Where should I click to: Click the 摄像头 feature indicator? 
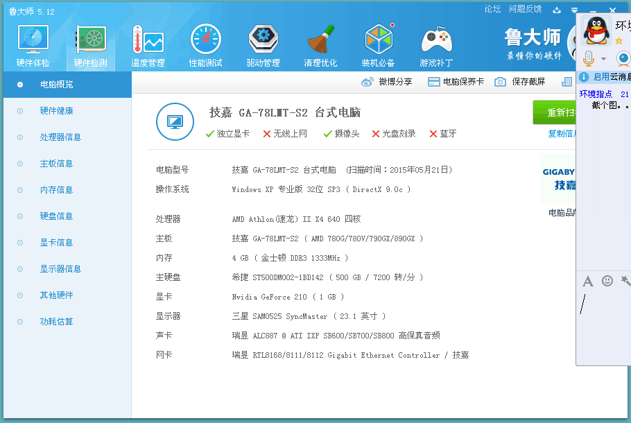(341, 134)
